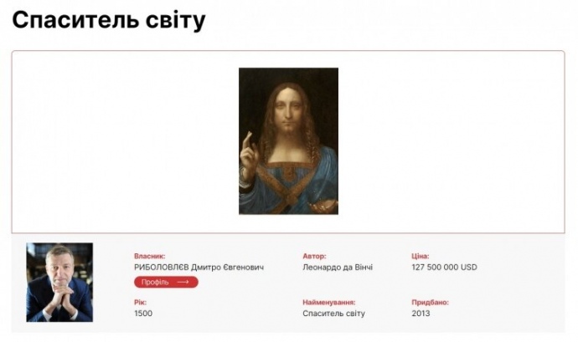Click the Найменування label
Image resolution: width=578 pixels, height=342 pixels.
tap(329, 302)
